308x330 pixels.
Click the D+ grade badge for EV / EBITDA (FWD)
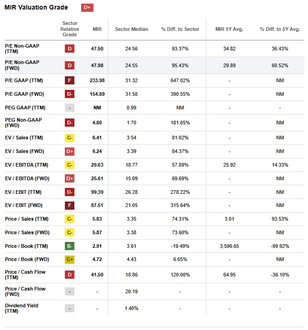click(x=70, y=177)
